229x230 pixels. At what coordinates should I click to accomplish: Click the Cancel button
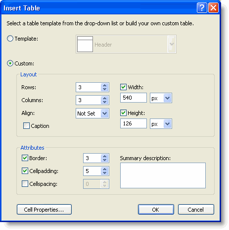click(196, 210)
